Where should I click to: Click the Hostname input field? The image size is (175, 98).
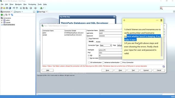click(x=110, y=50)
